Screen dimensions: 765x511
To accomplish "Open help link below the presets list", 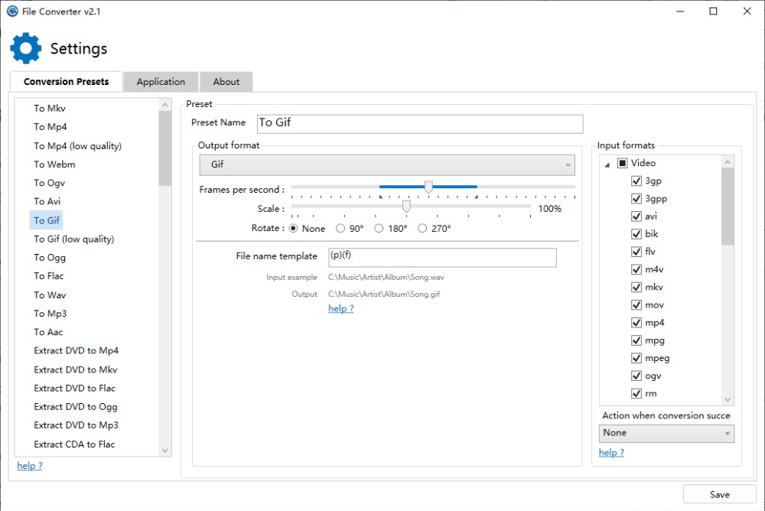I will tap(30, 466).
